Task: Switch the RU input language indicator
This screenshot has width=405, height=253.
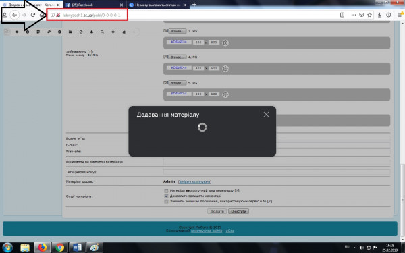Action: point(347,247)
